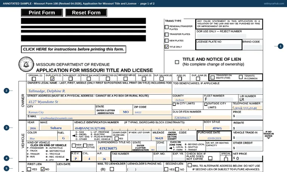Tick the Title and Notice of Lien checkbox

pos(177,62)
